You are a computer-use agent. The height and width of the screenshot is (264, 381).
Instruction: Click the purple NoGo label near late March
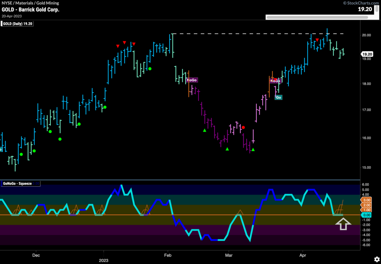(275, 80)
